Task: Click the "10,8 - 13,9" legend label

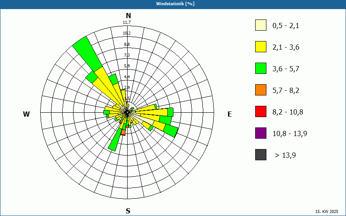Action: tap(290, 134)
